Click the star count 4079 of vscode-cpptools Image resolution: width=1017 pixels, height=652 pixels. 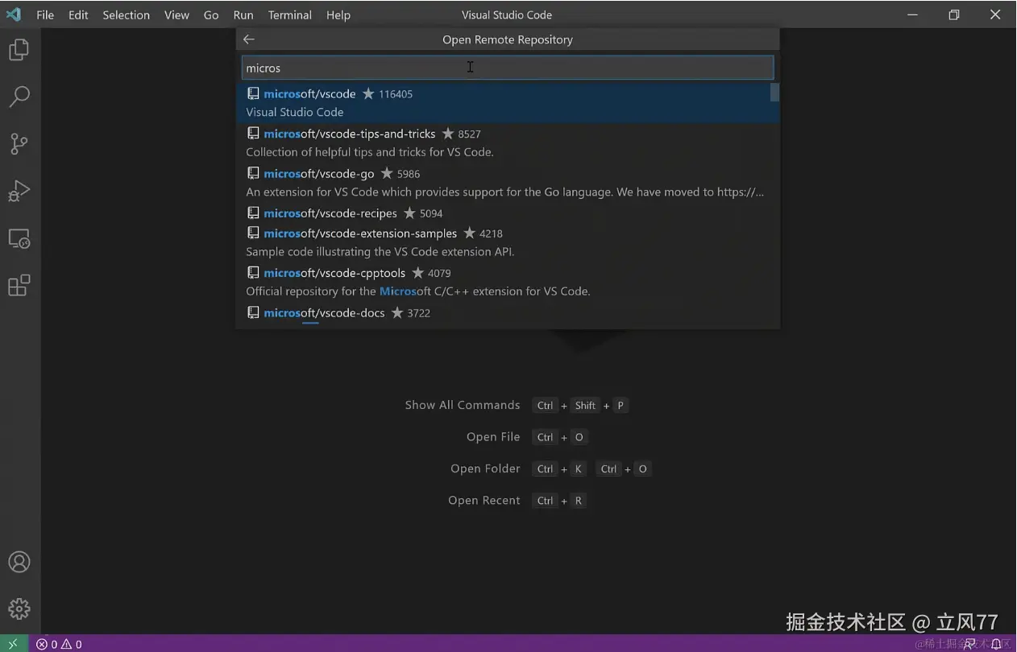click(x=439, y=274)
